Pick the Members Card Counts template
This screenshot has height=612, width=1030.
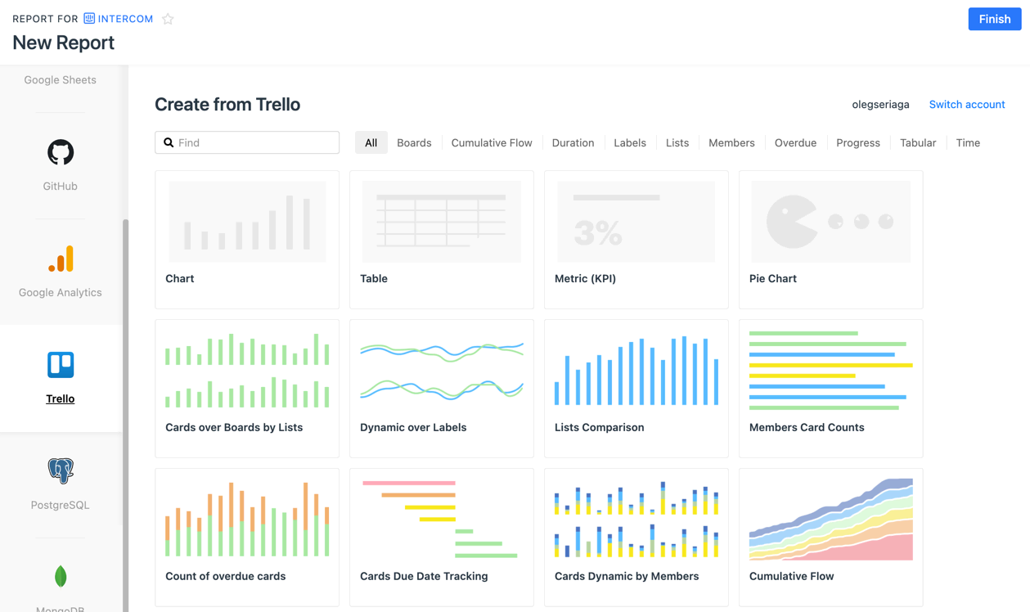point(831,389)
